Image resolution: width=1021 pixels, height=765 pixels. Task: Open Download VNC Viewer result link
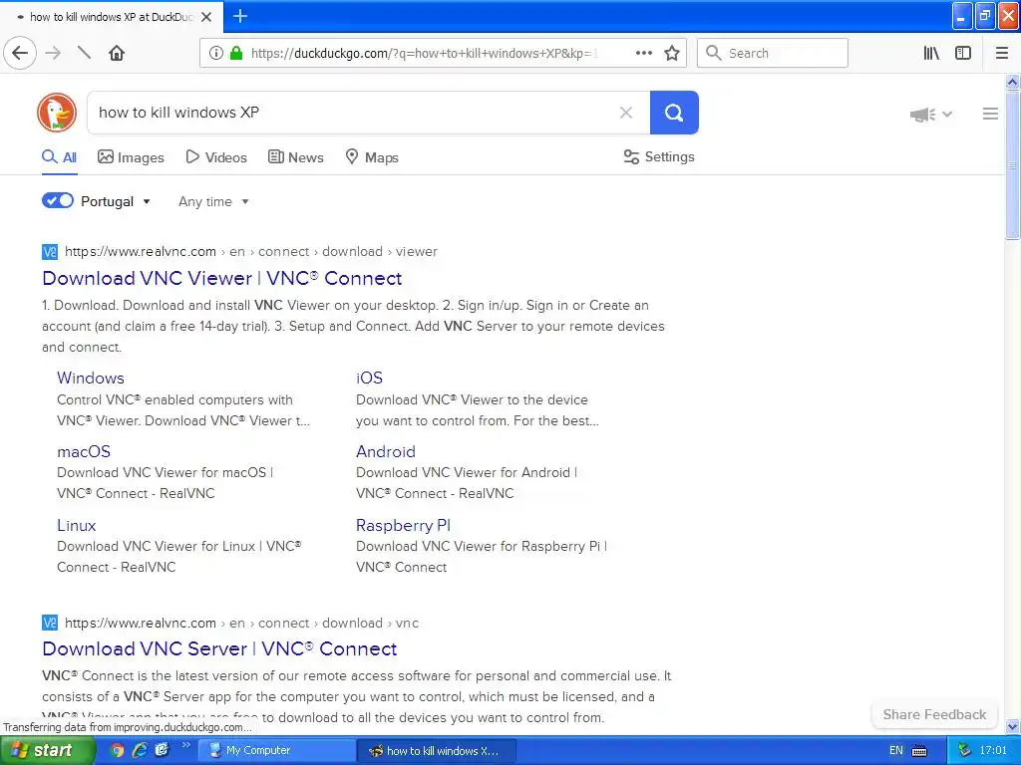coord(222,279)
